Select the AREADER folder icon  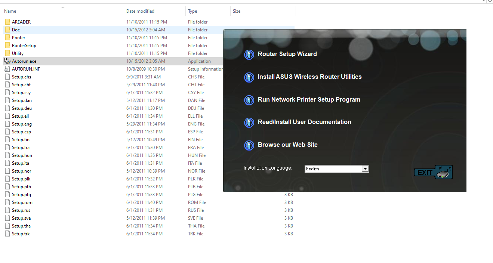point(7,22)
